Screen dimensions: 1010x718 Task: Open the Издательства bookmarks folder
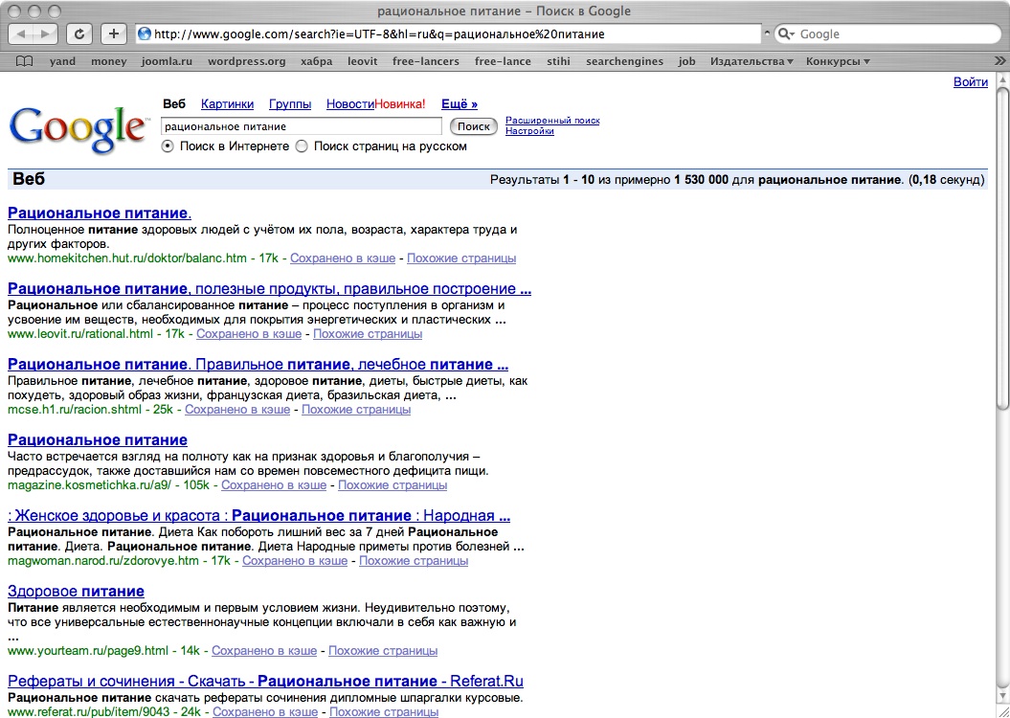pyautogui.click(x=752, y=62)
